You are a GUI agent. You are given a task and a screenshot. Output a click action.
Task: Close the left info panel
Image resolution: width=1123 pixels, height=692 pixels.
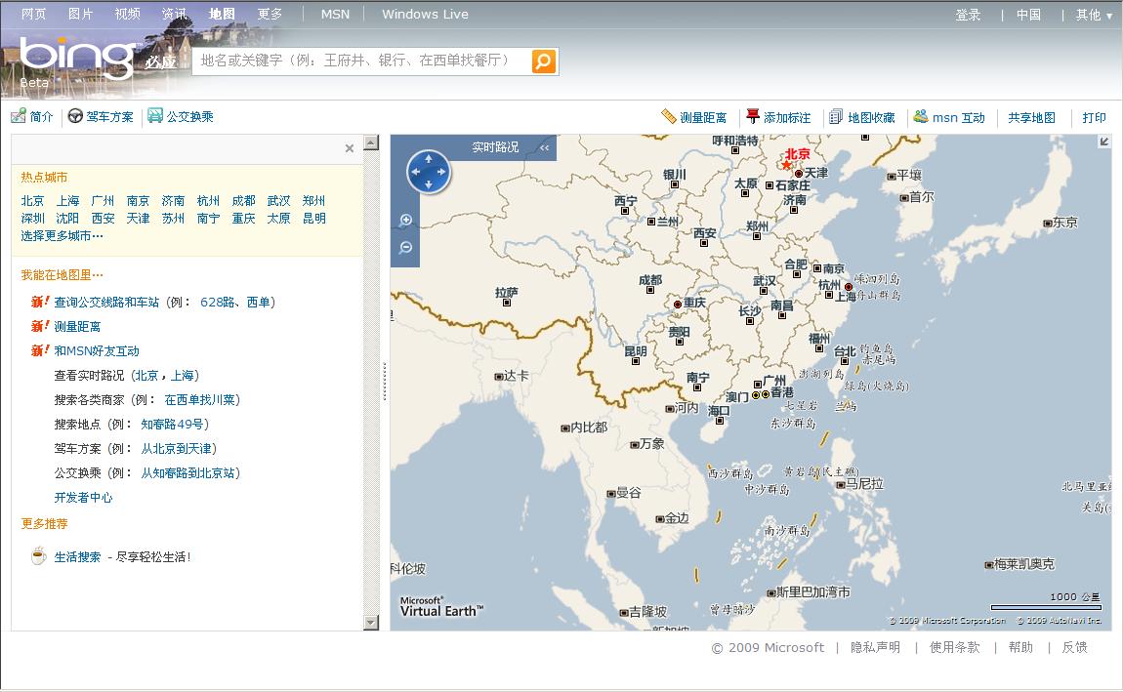click(350, 148)
